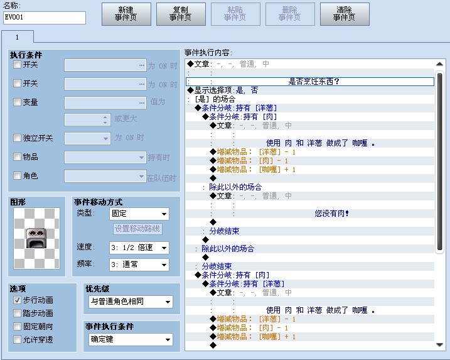The height and width of the screenshot is (360, 450).
Task: Select the first 分歧结束 line
Action: pos(310,231)
